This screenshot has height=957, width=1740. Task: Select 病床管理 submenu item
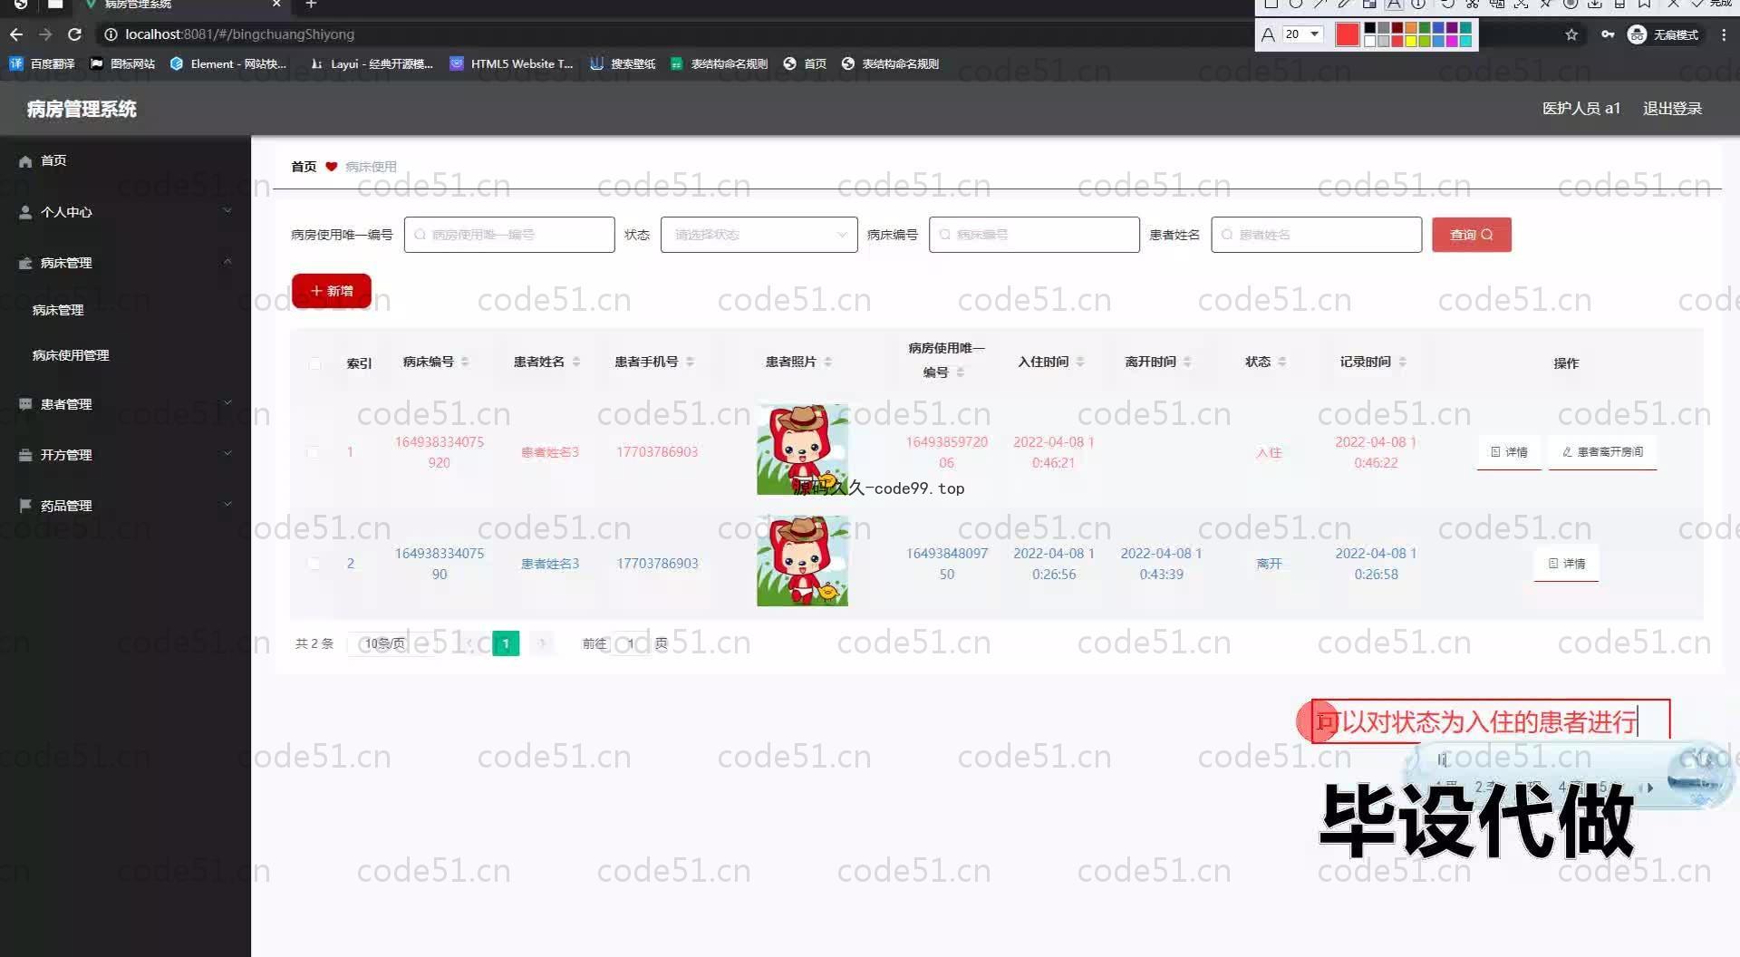(58, 310)
